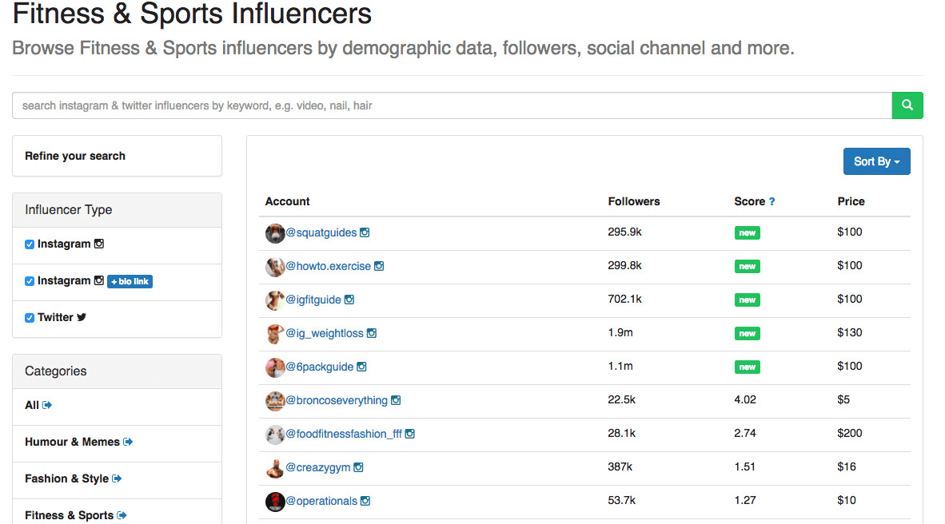Expand the Influencer Type section header

point(70,209)
